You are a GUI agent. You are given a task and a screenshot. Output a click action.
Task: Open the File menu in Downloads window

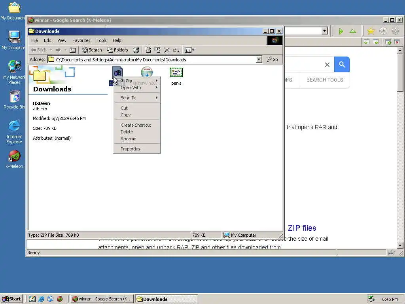pos(34,40)
